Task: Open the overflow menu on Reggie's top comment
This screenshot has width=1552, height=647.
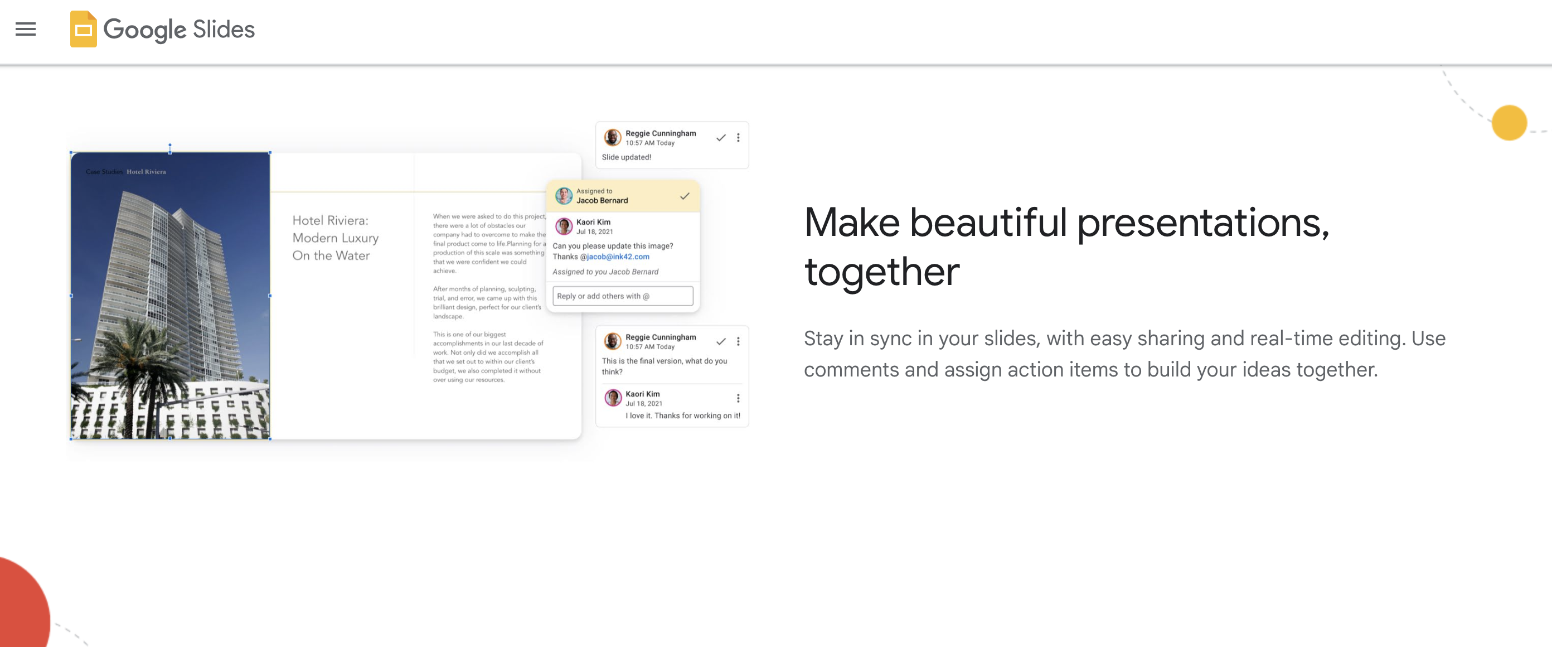Action: pos(738,137)
